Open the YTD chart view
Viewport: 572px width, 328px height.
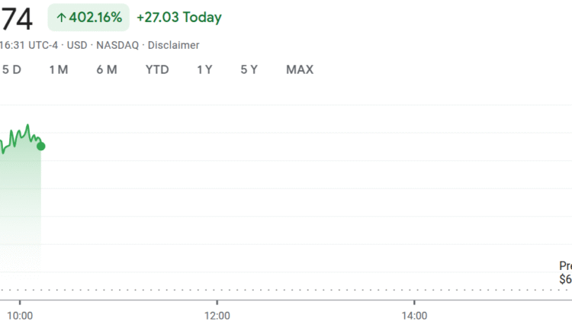coord(157,69)
